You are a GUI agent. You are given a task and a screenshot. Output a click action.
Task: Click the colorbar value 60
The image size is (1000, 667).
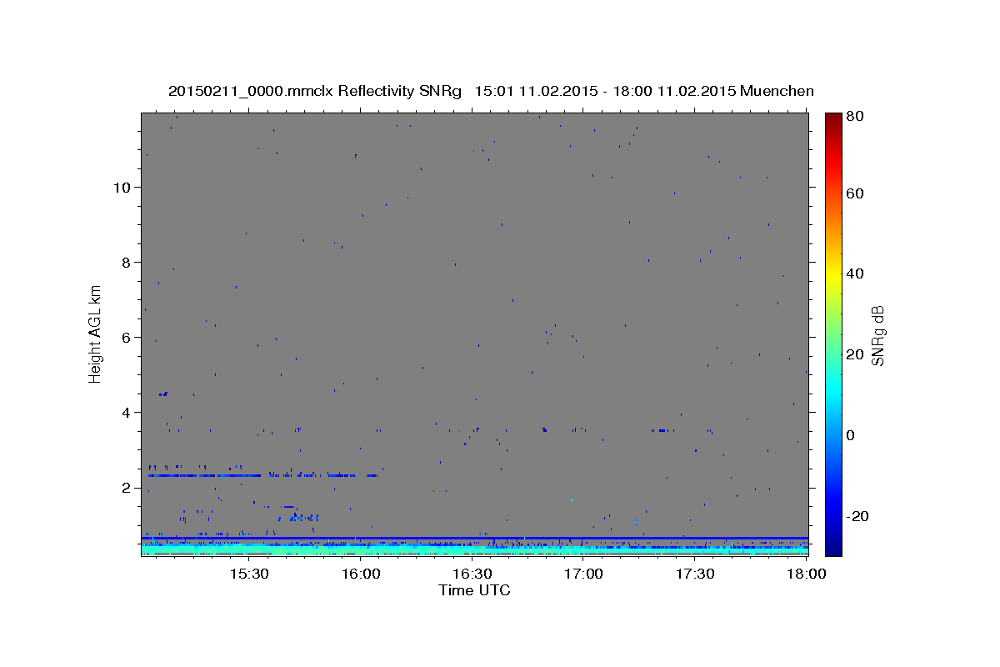point(856,193)
